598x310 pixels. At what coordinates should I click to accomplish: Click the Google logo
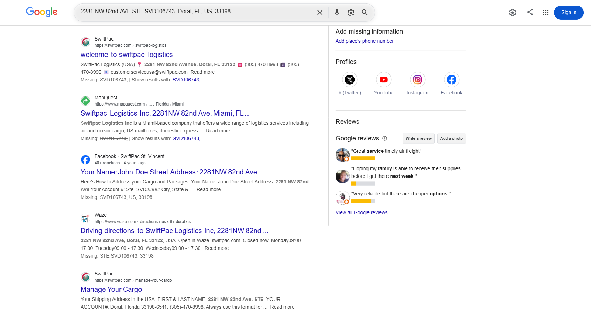click(x=42, y=12)
